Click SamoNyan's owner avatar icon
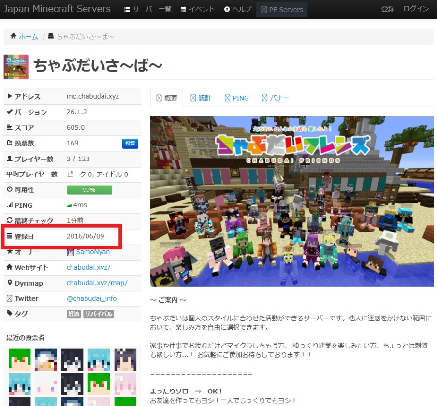This screenshot has height=406, width=437. 70,252
